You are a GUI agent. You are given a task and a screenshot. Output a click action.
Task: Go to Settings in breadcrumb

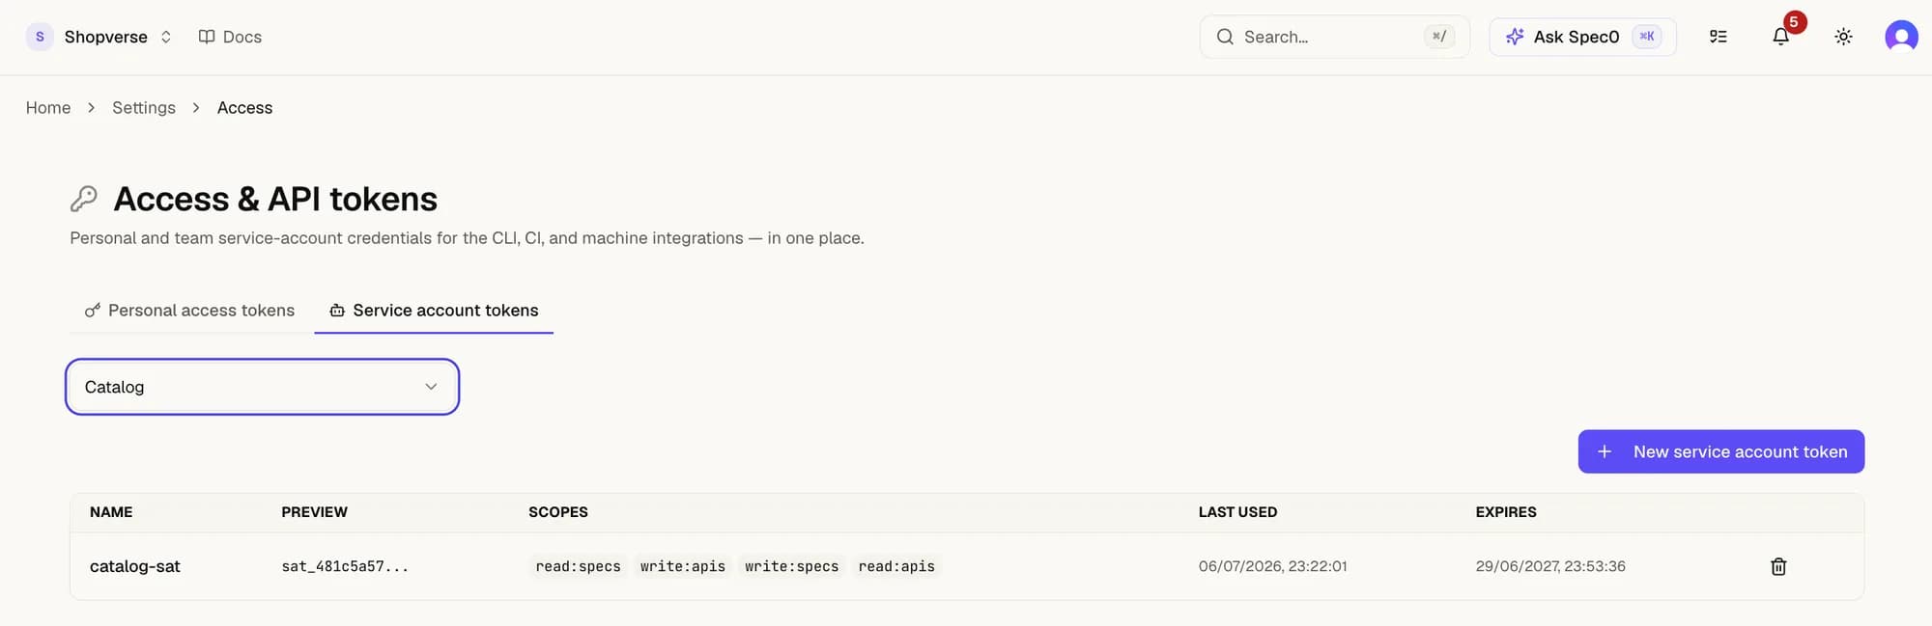tap(144, 108)
